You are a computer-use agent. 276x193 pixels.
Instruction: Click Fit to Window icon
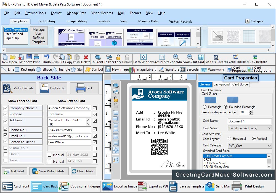pyautogui.click(x=144, y=57)
